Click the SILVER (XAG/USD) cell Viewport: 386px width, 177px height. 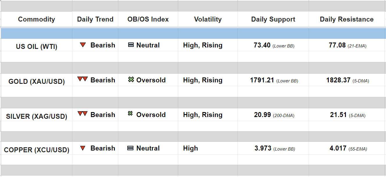37,116
